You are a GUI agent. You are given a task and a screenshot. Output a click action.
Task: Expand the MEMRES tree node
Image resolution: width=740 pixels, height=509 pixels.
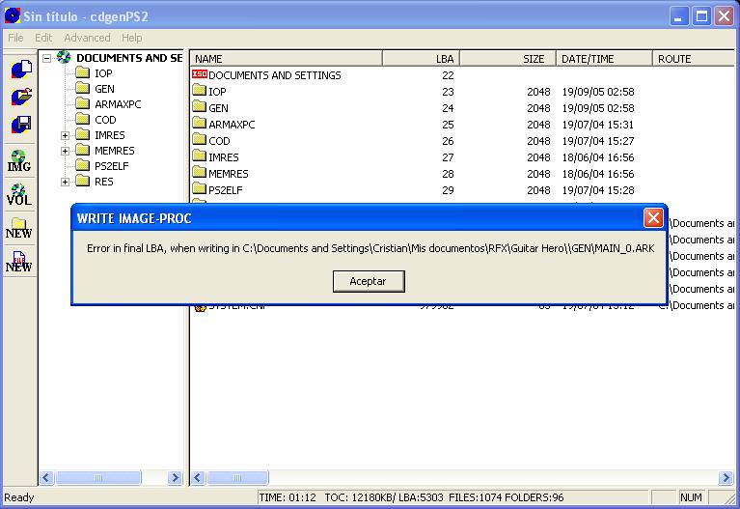66,151
